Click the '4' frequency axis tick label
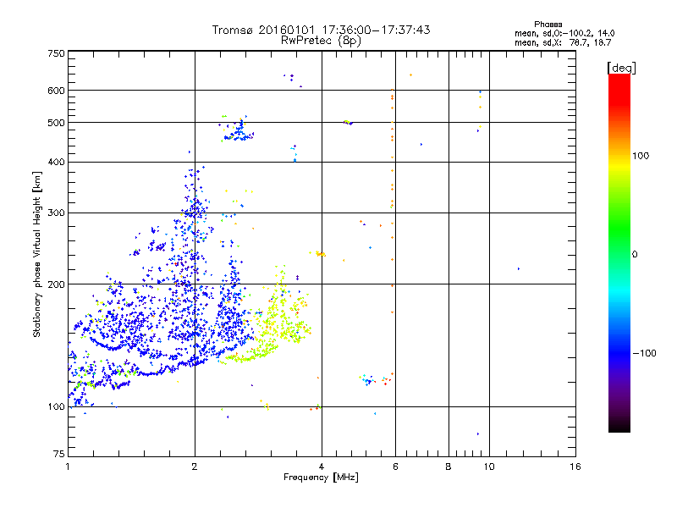Viewport: 677px width, 508px height. coord(322,467)
